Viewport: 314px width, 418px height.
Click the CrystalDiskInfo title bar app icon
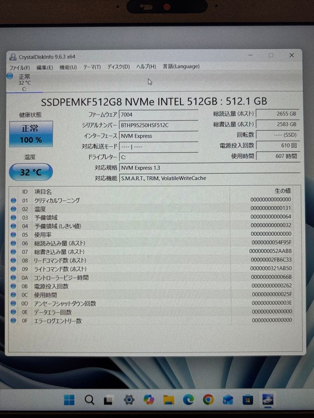[13, 57]
